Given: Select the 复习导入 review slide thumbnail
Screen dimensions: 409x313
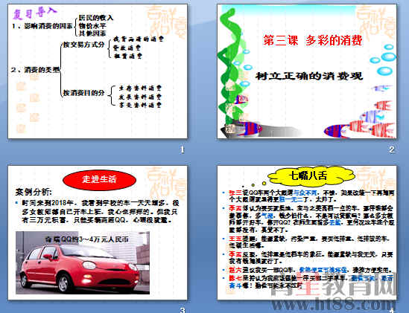Looking at the screenshot, I should (98, 71).
